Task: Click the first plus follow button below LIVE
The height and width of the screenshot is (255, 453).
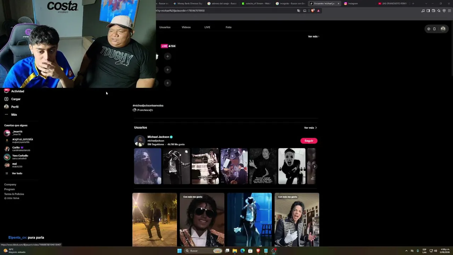Action: (x=167, y=56)
